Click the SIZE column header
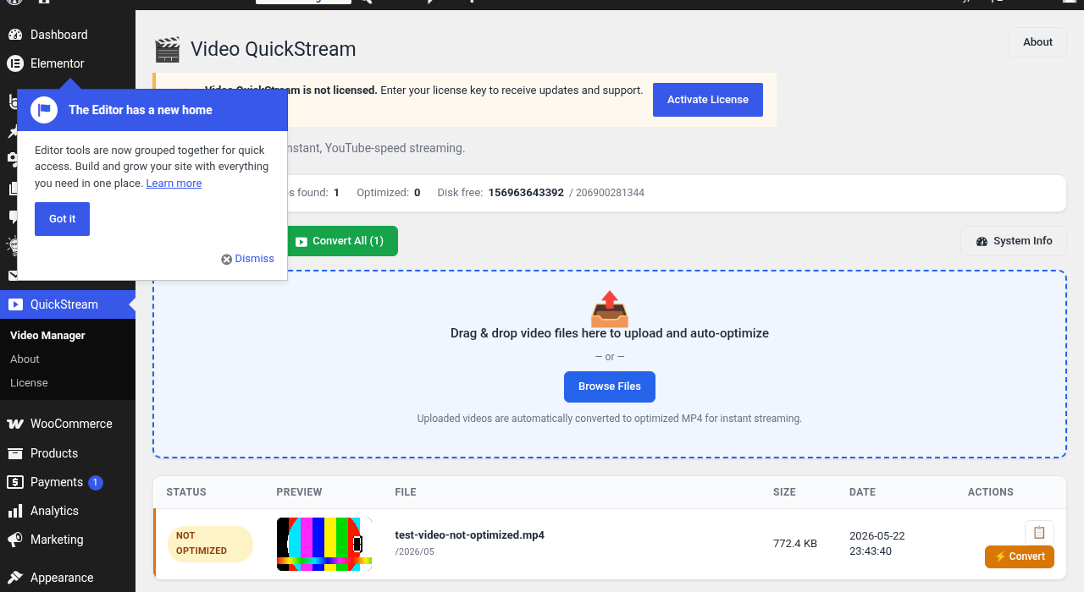Viewport: 1084px width, 592px height. [784, 492]
